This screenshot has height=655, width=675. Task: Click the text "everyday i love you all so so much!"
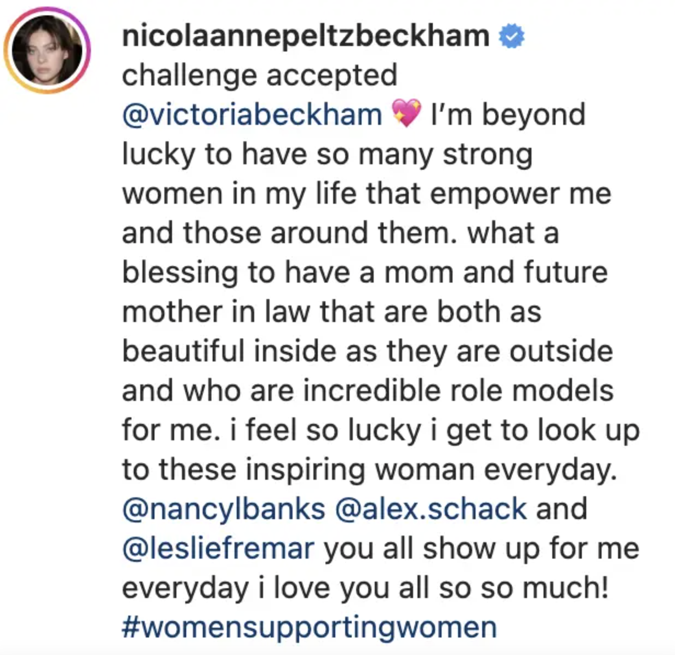pos(365,588)
